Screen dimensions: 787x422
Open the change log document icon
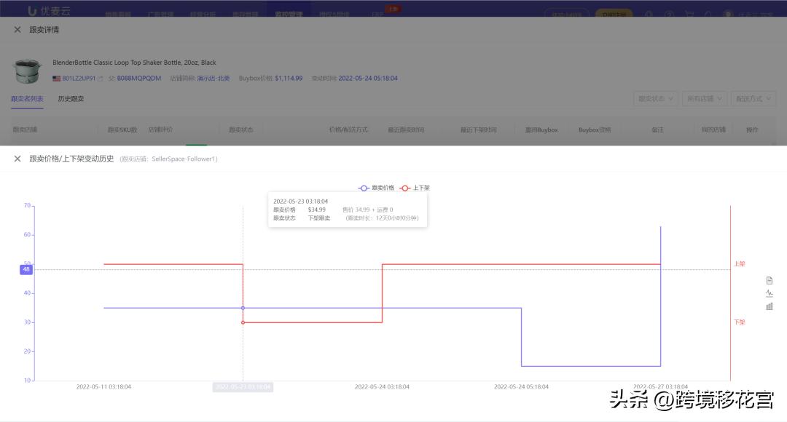pyautogui.click(x=770, y=279)
